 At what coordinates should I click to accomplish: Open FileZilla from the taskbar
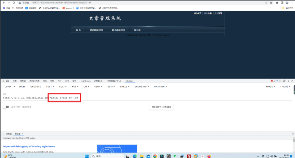point(189,156)
